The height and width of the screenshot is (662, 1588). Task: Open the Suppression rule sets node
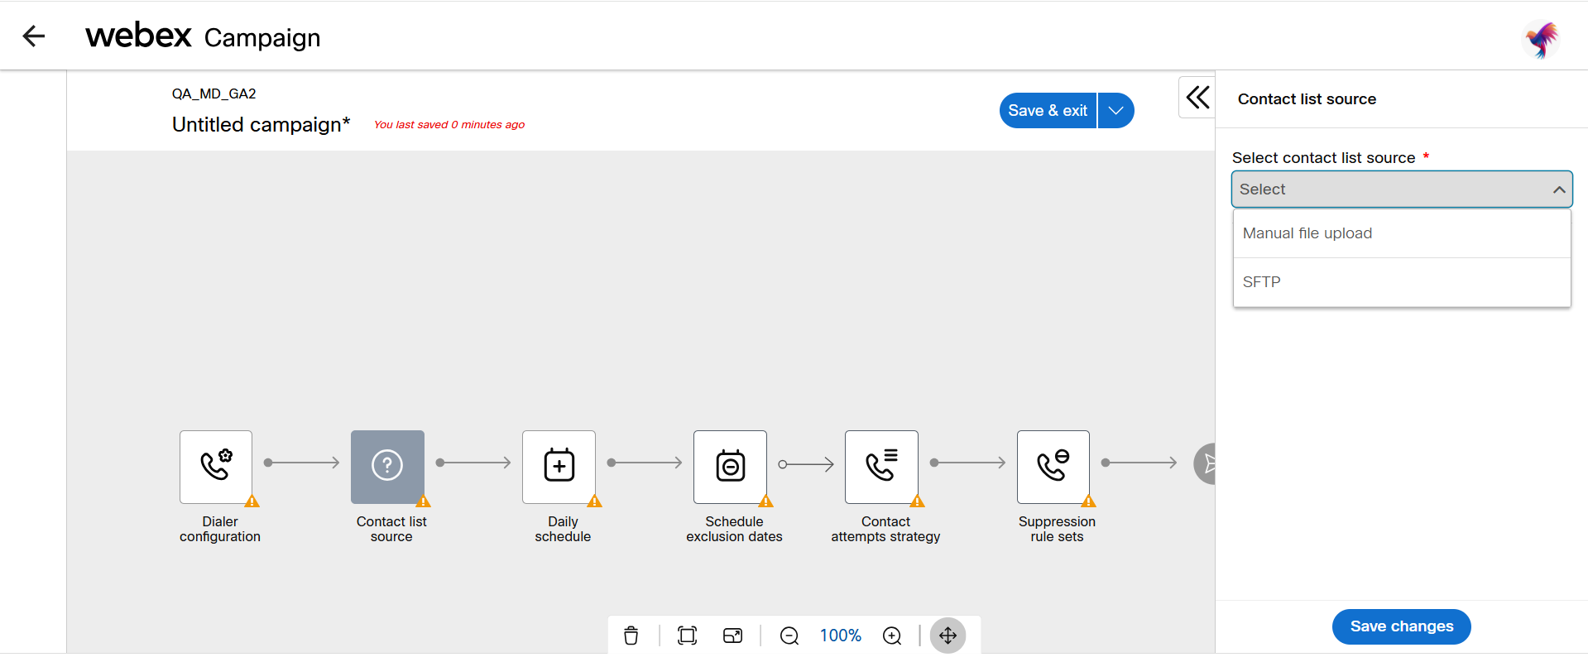(x=1053, y=467)
